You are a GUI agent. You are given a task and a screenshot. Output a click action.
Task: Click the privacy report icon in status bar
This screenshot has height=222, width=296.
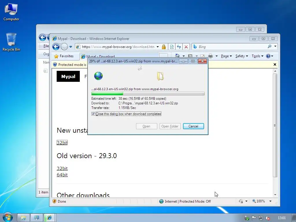(x=241, y=201)
